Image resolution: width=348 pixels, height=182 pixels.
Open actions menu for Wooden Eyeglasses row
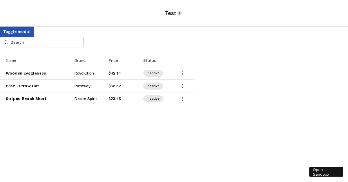click(x=182, y=73)
